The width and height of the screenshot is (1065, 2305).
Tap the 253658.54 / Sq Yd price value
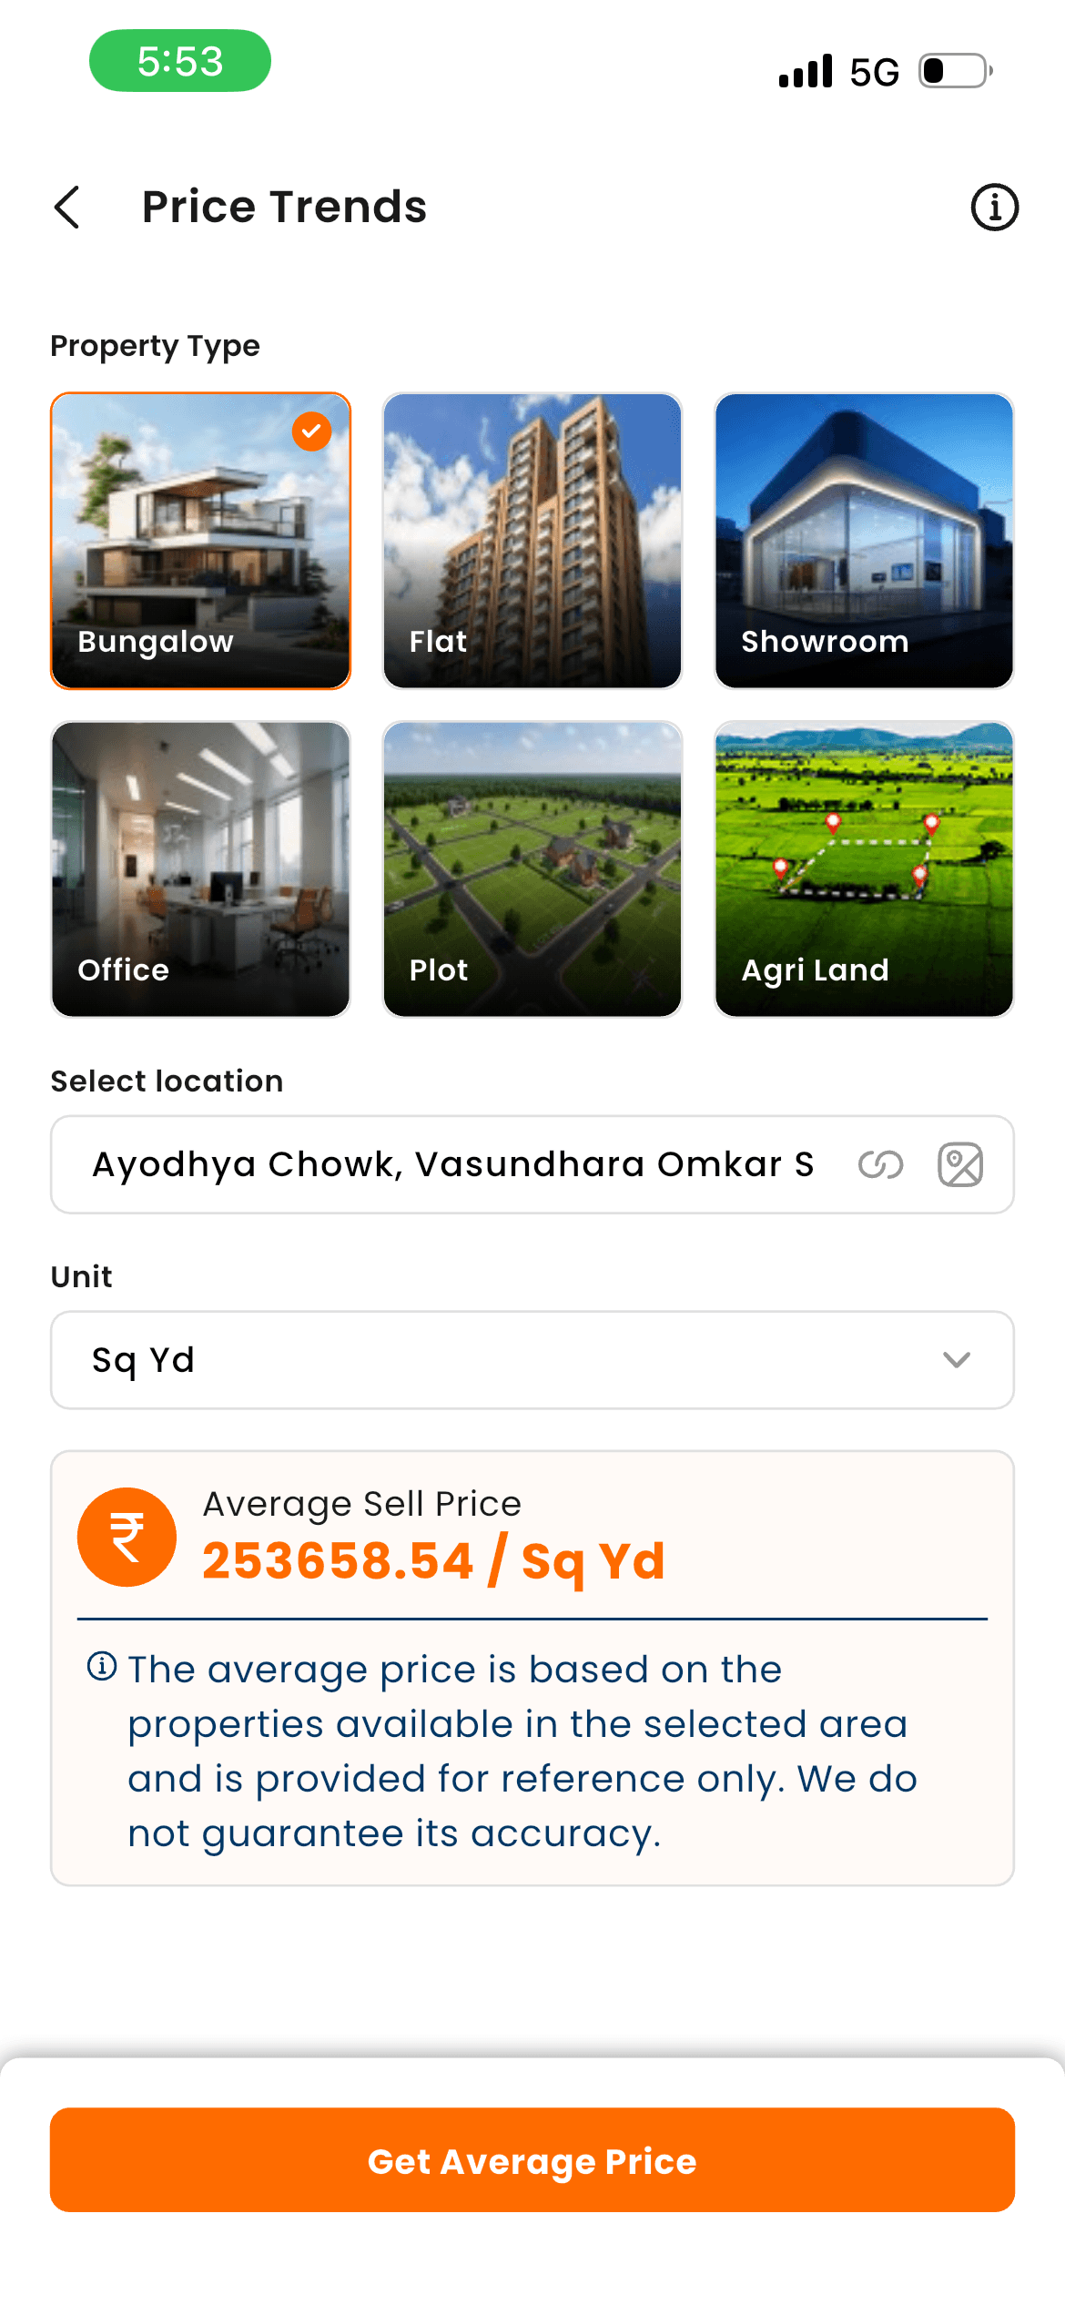pyautogui.click(x=433, y=1560)
